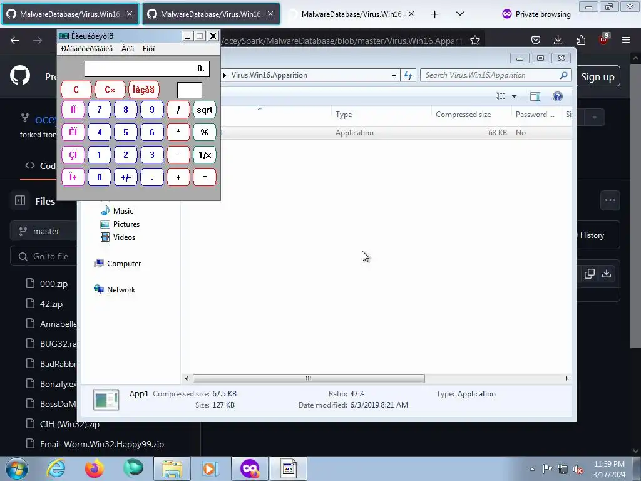
Task: Switch to the third MalwareDatabase browser tab
Action: point(352,14)
